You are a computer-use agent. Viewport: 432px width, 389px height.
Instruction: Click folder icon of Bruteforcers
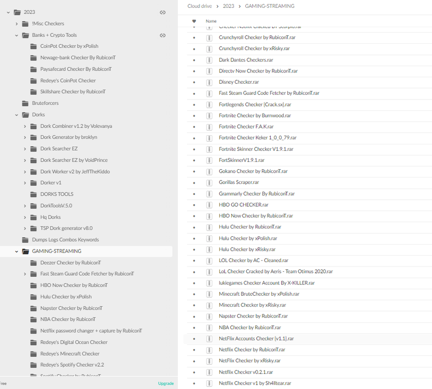pos(25,104)
